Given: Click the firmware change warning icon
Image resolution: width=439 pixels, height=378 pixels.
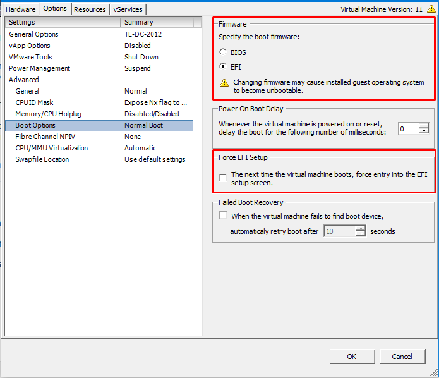Looking at the screenshot, I should click(x=224, y=83).
